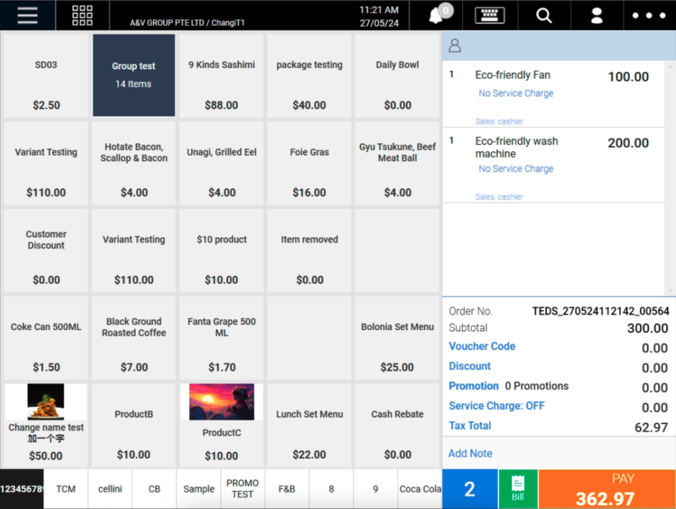Switch to the PROMO TEST tab

[x=243, y=488]
